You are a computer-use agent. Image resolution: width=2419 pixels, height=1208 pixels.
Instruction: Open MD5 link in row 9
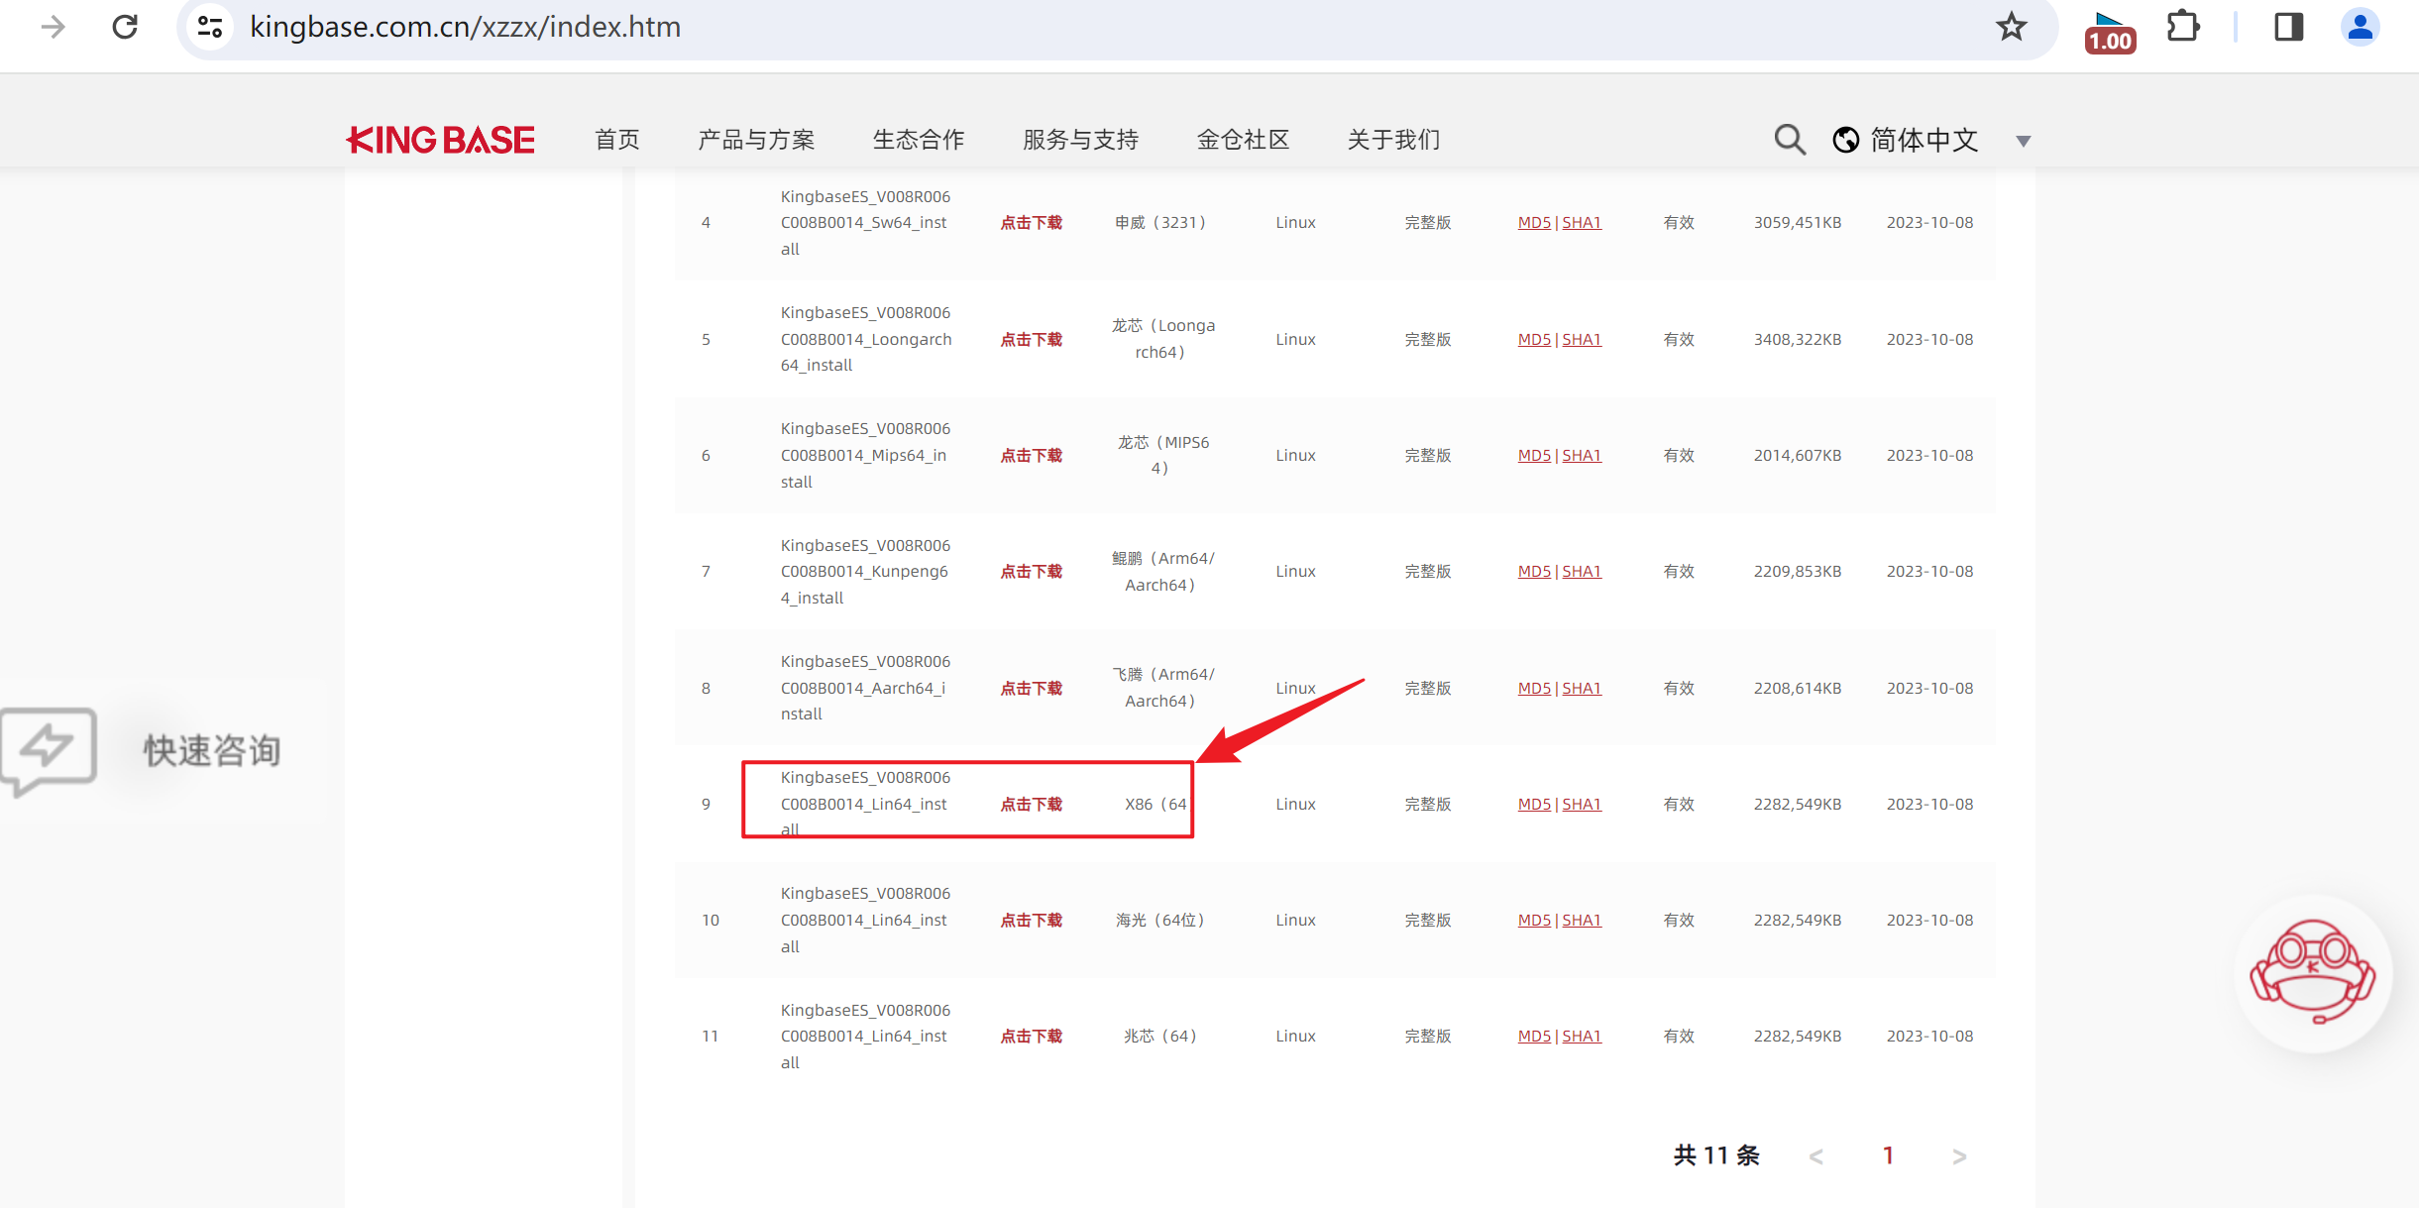[x=1534, y=804]
